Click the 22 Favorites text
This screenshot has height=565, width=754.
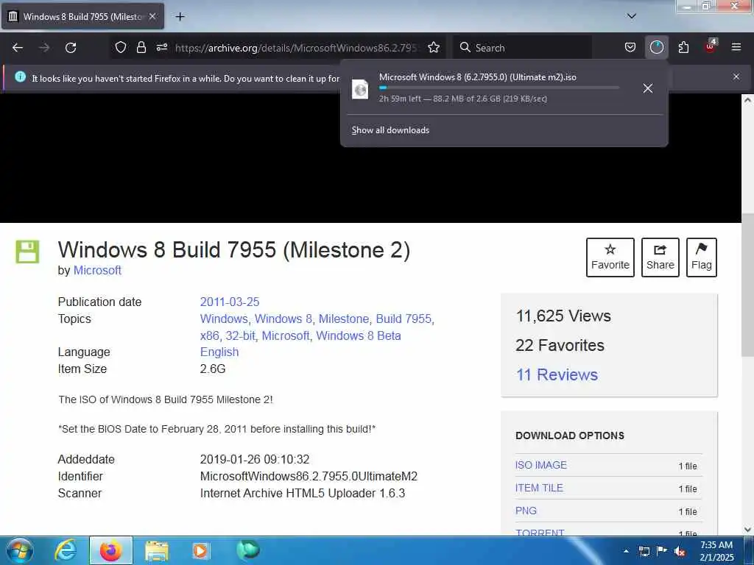click(x=560, y=346)
